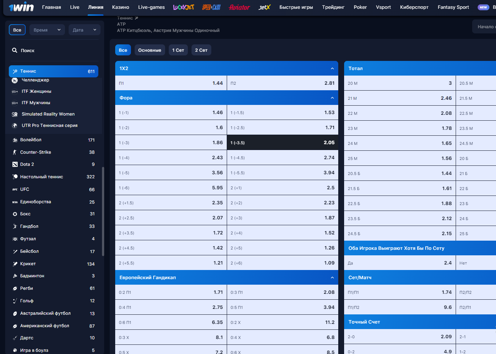Choose the Бадминтон shuttlecock icon
Viewport: 496px width, 354px height.
15,276
